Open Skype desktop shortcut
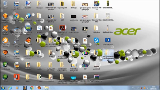The width and height of the screenshot is (160, 90). (x=96, y=40)
